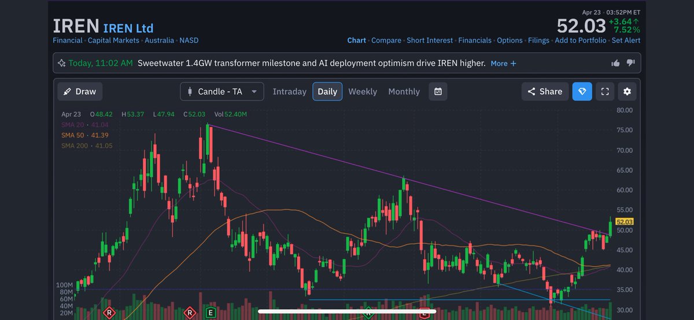Open the calendar date range icon
694x320 pixels.
438,91
